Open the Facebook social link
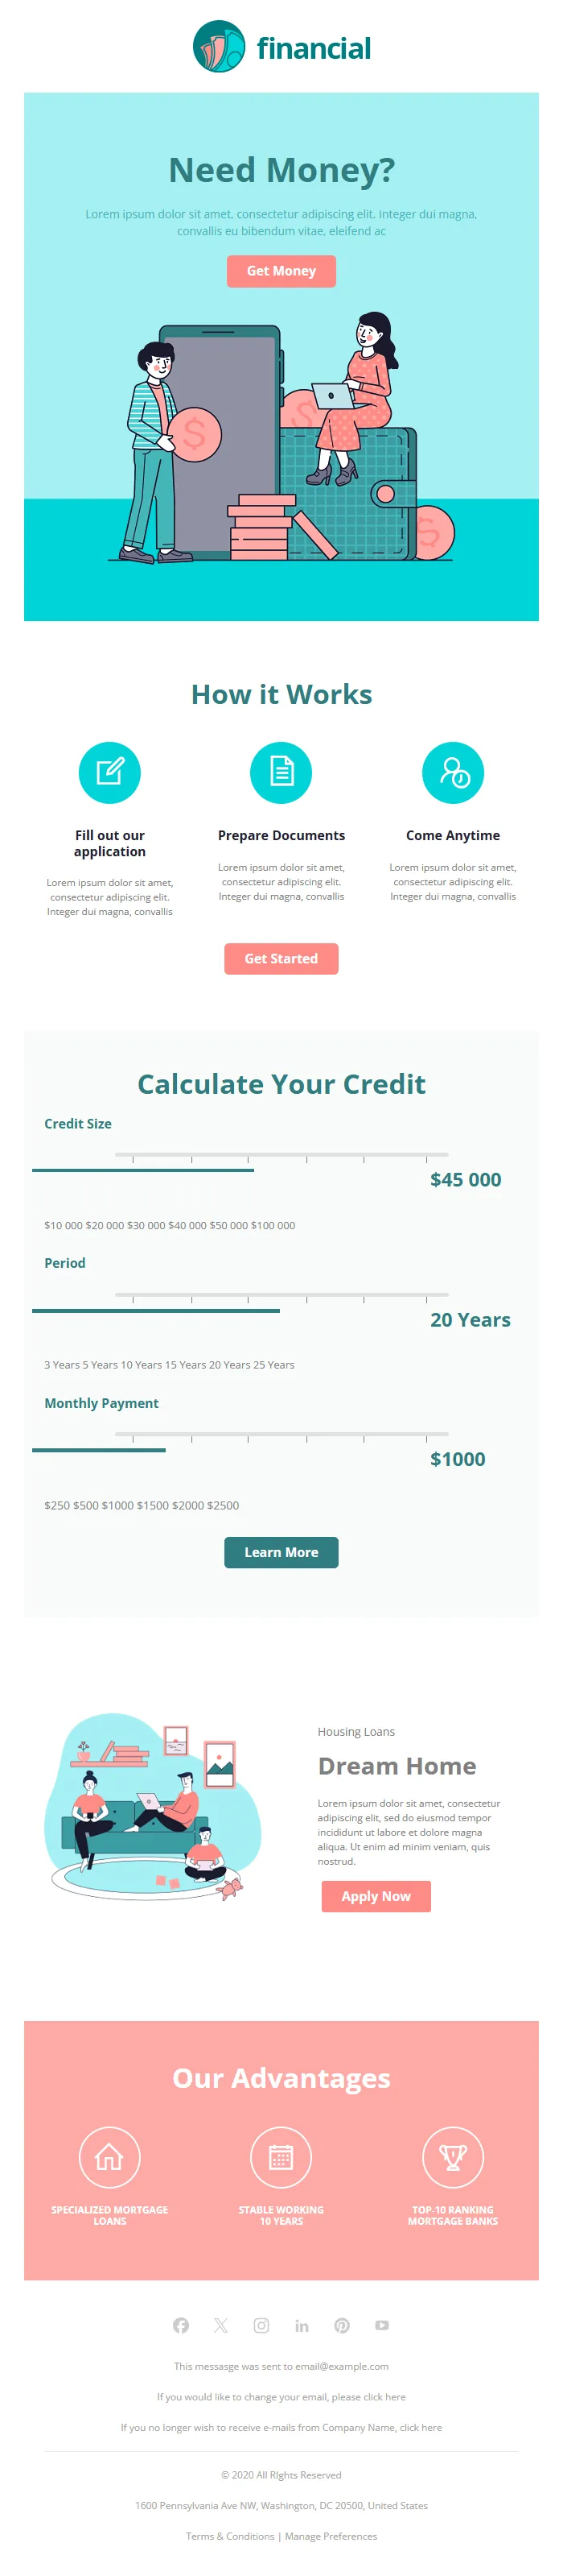The width and height of the screenshot is (563, 2576). coord(181,2325)
